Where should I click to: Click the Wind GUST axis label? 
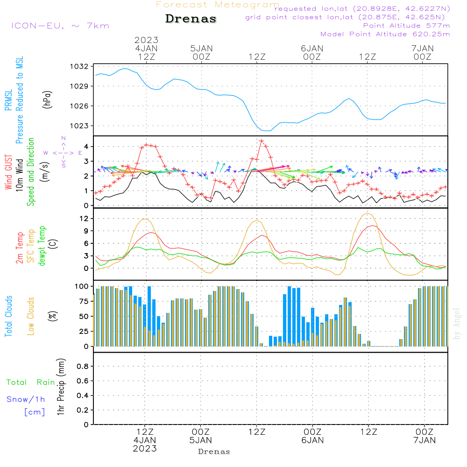[x=9, y=171]
